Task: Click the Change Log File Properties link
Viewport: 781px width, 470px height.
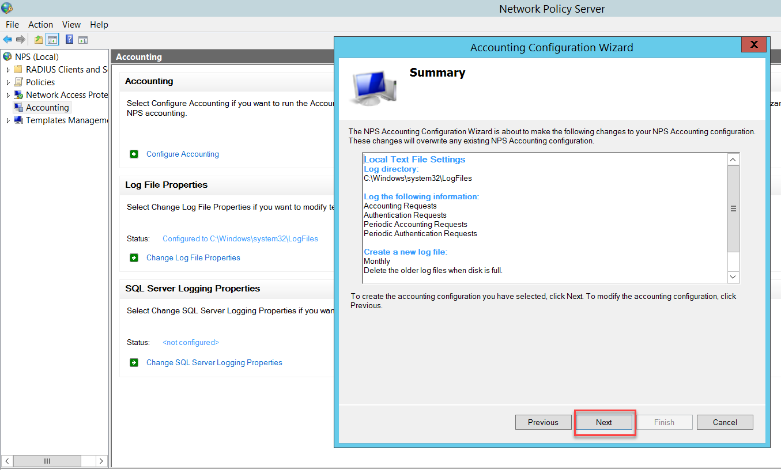Action: tap(193, 257)
